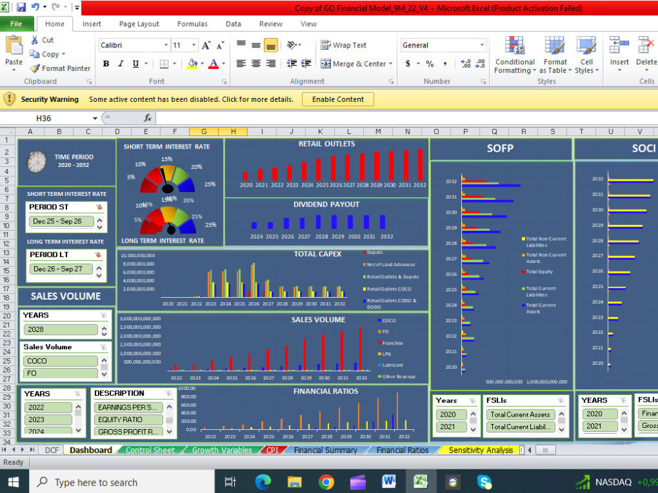Image resolution: width=658 pixels, height=493 pixels.
Task: Select 2021 in SOFP Years slicer
Action: coord(451,427)
